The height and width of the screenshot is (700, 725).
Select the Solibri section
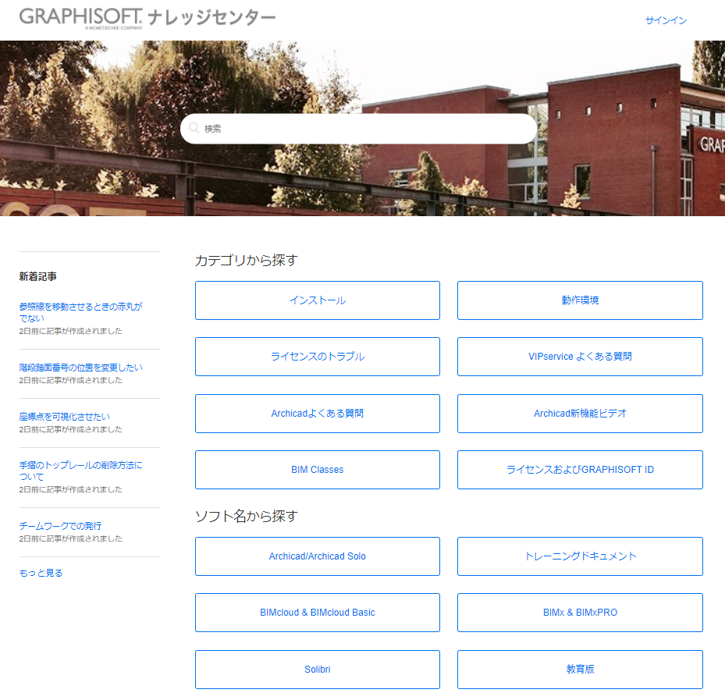coord(318,670)
